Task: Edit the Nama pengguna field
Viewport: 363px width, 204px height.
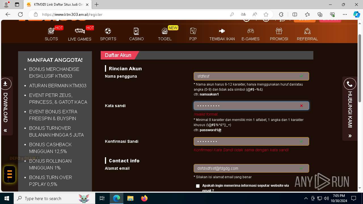Action: (x=251, y=76)
